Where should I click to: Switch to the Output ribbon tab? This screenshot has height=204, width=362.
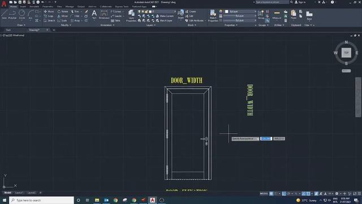(x=81, y=7)
